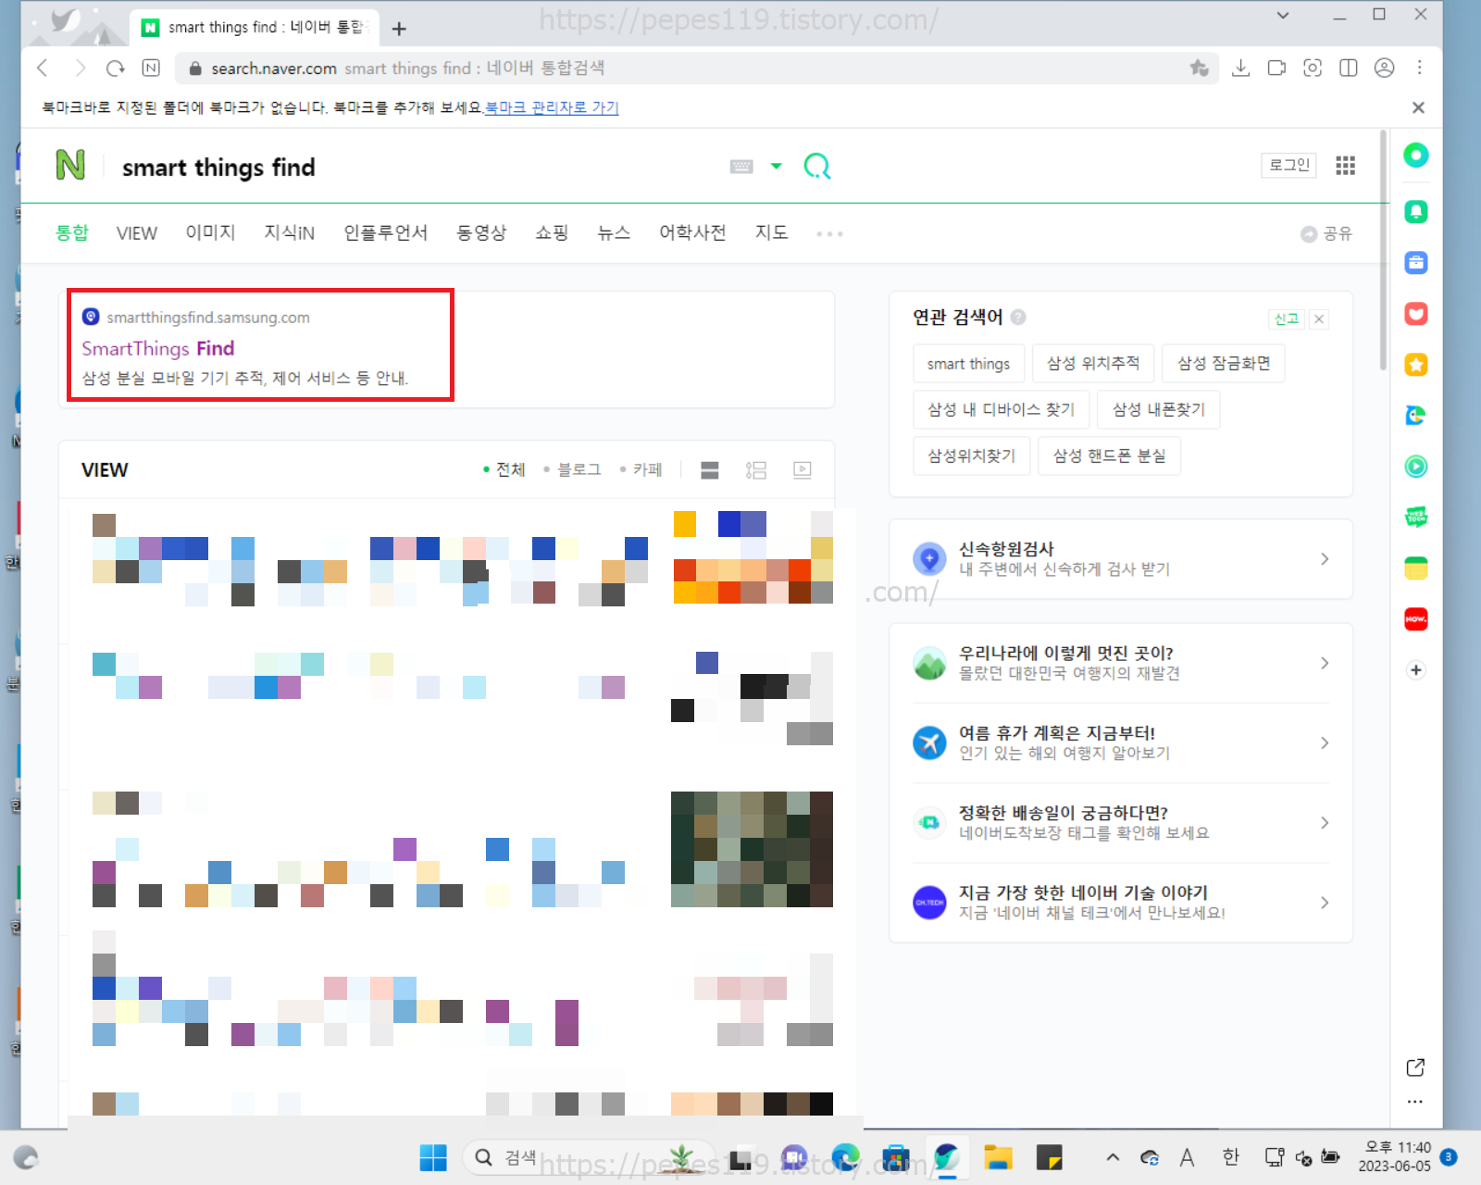Viewport: 1481px width, 1185px height.
Task: Select the 카페 filter in VIEW
Action: (x=641, y=469)
